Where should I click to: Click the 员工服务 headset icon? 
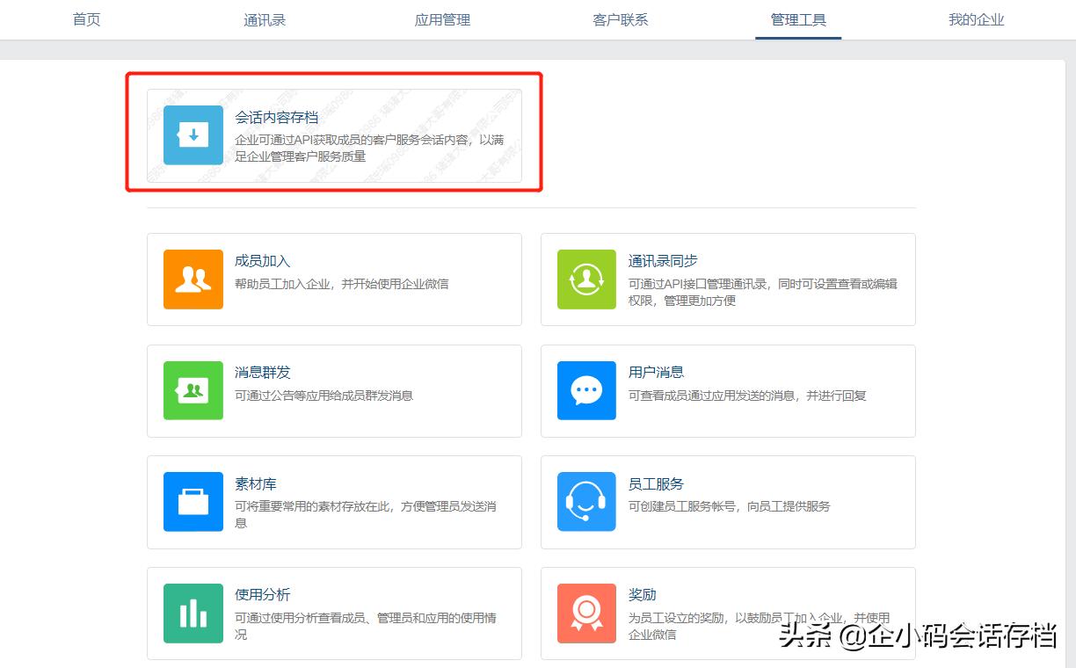coord(586,502)
